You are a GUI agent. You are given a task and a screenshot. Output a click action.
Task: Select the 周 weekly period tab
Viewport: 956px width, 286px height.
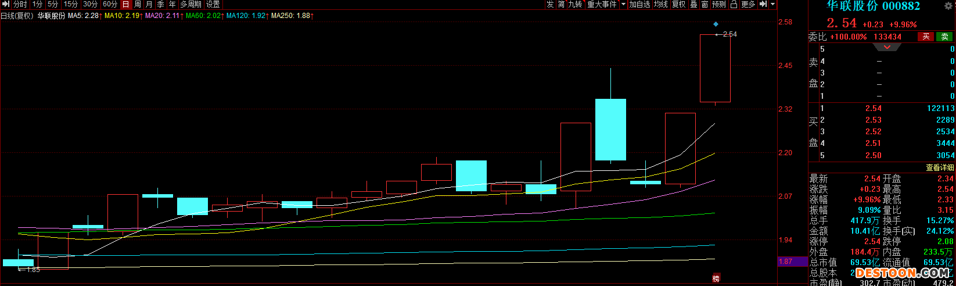(x=137, y=4)
